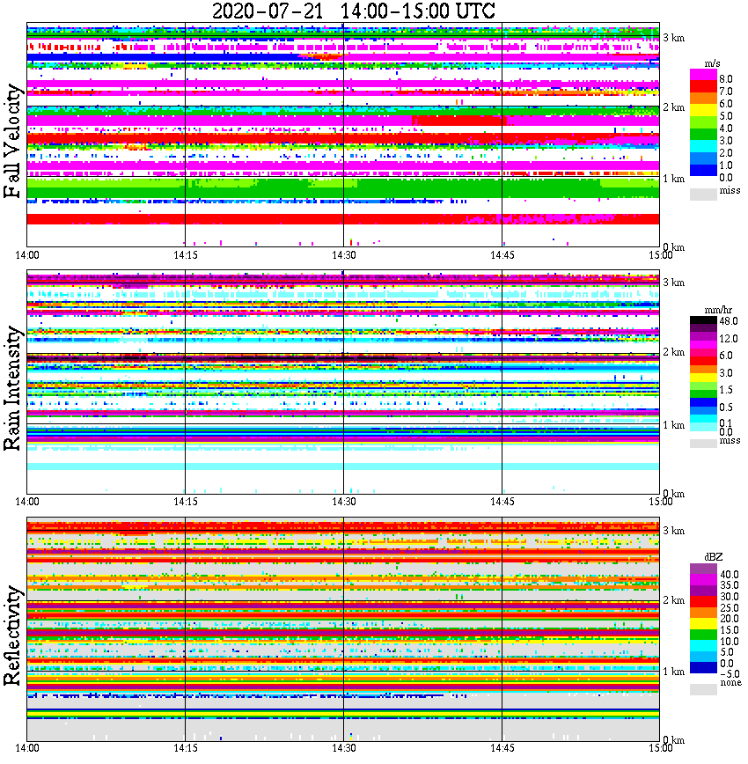748x764 pixels.
Task: Click "14:30" tick under Rain Intensity plot
Action: click(x=344, y=502)
